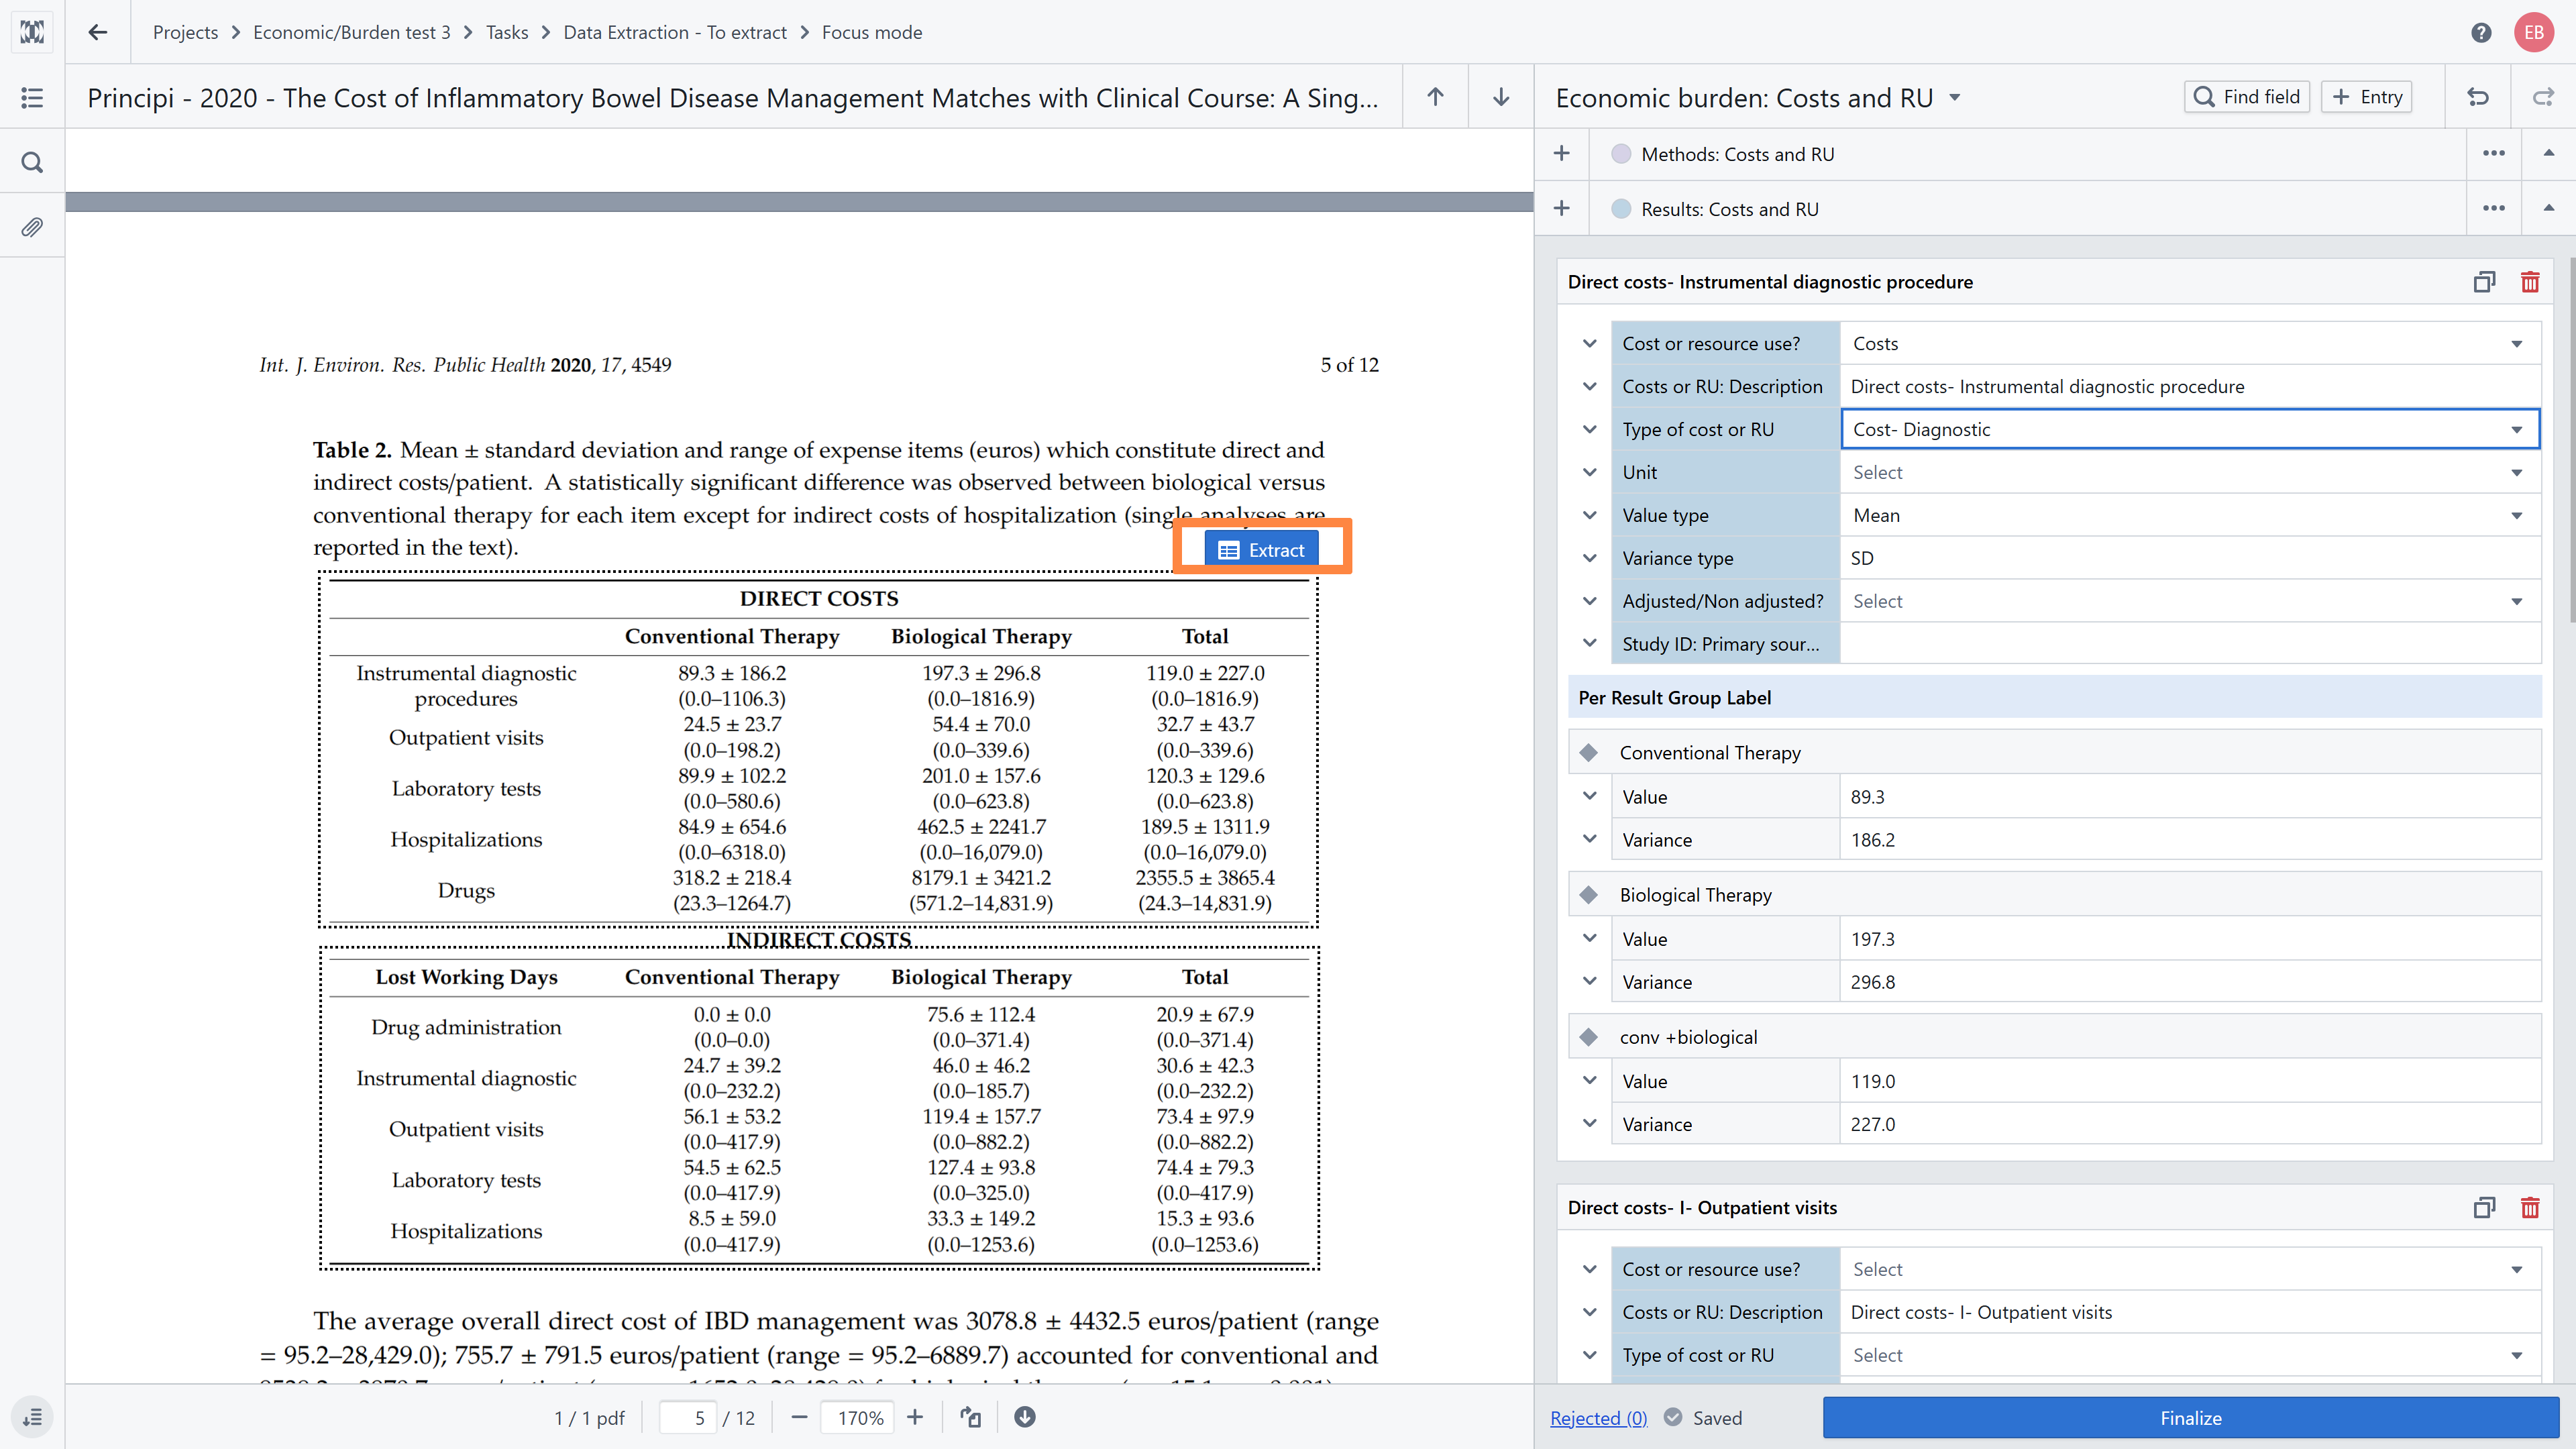The image size is (2576, 1449).
Task: Open the EB user avatar menu
Action: [x=2534, y=32]
